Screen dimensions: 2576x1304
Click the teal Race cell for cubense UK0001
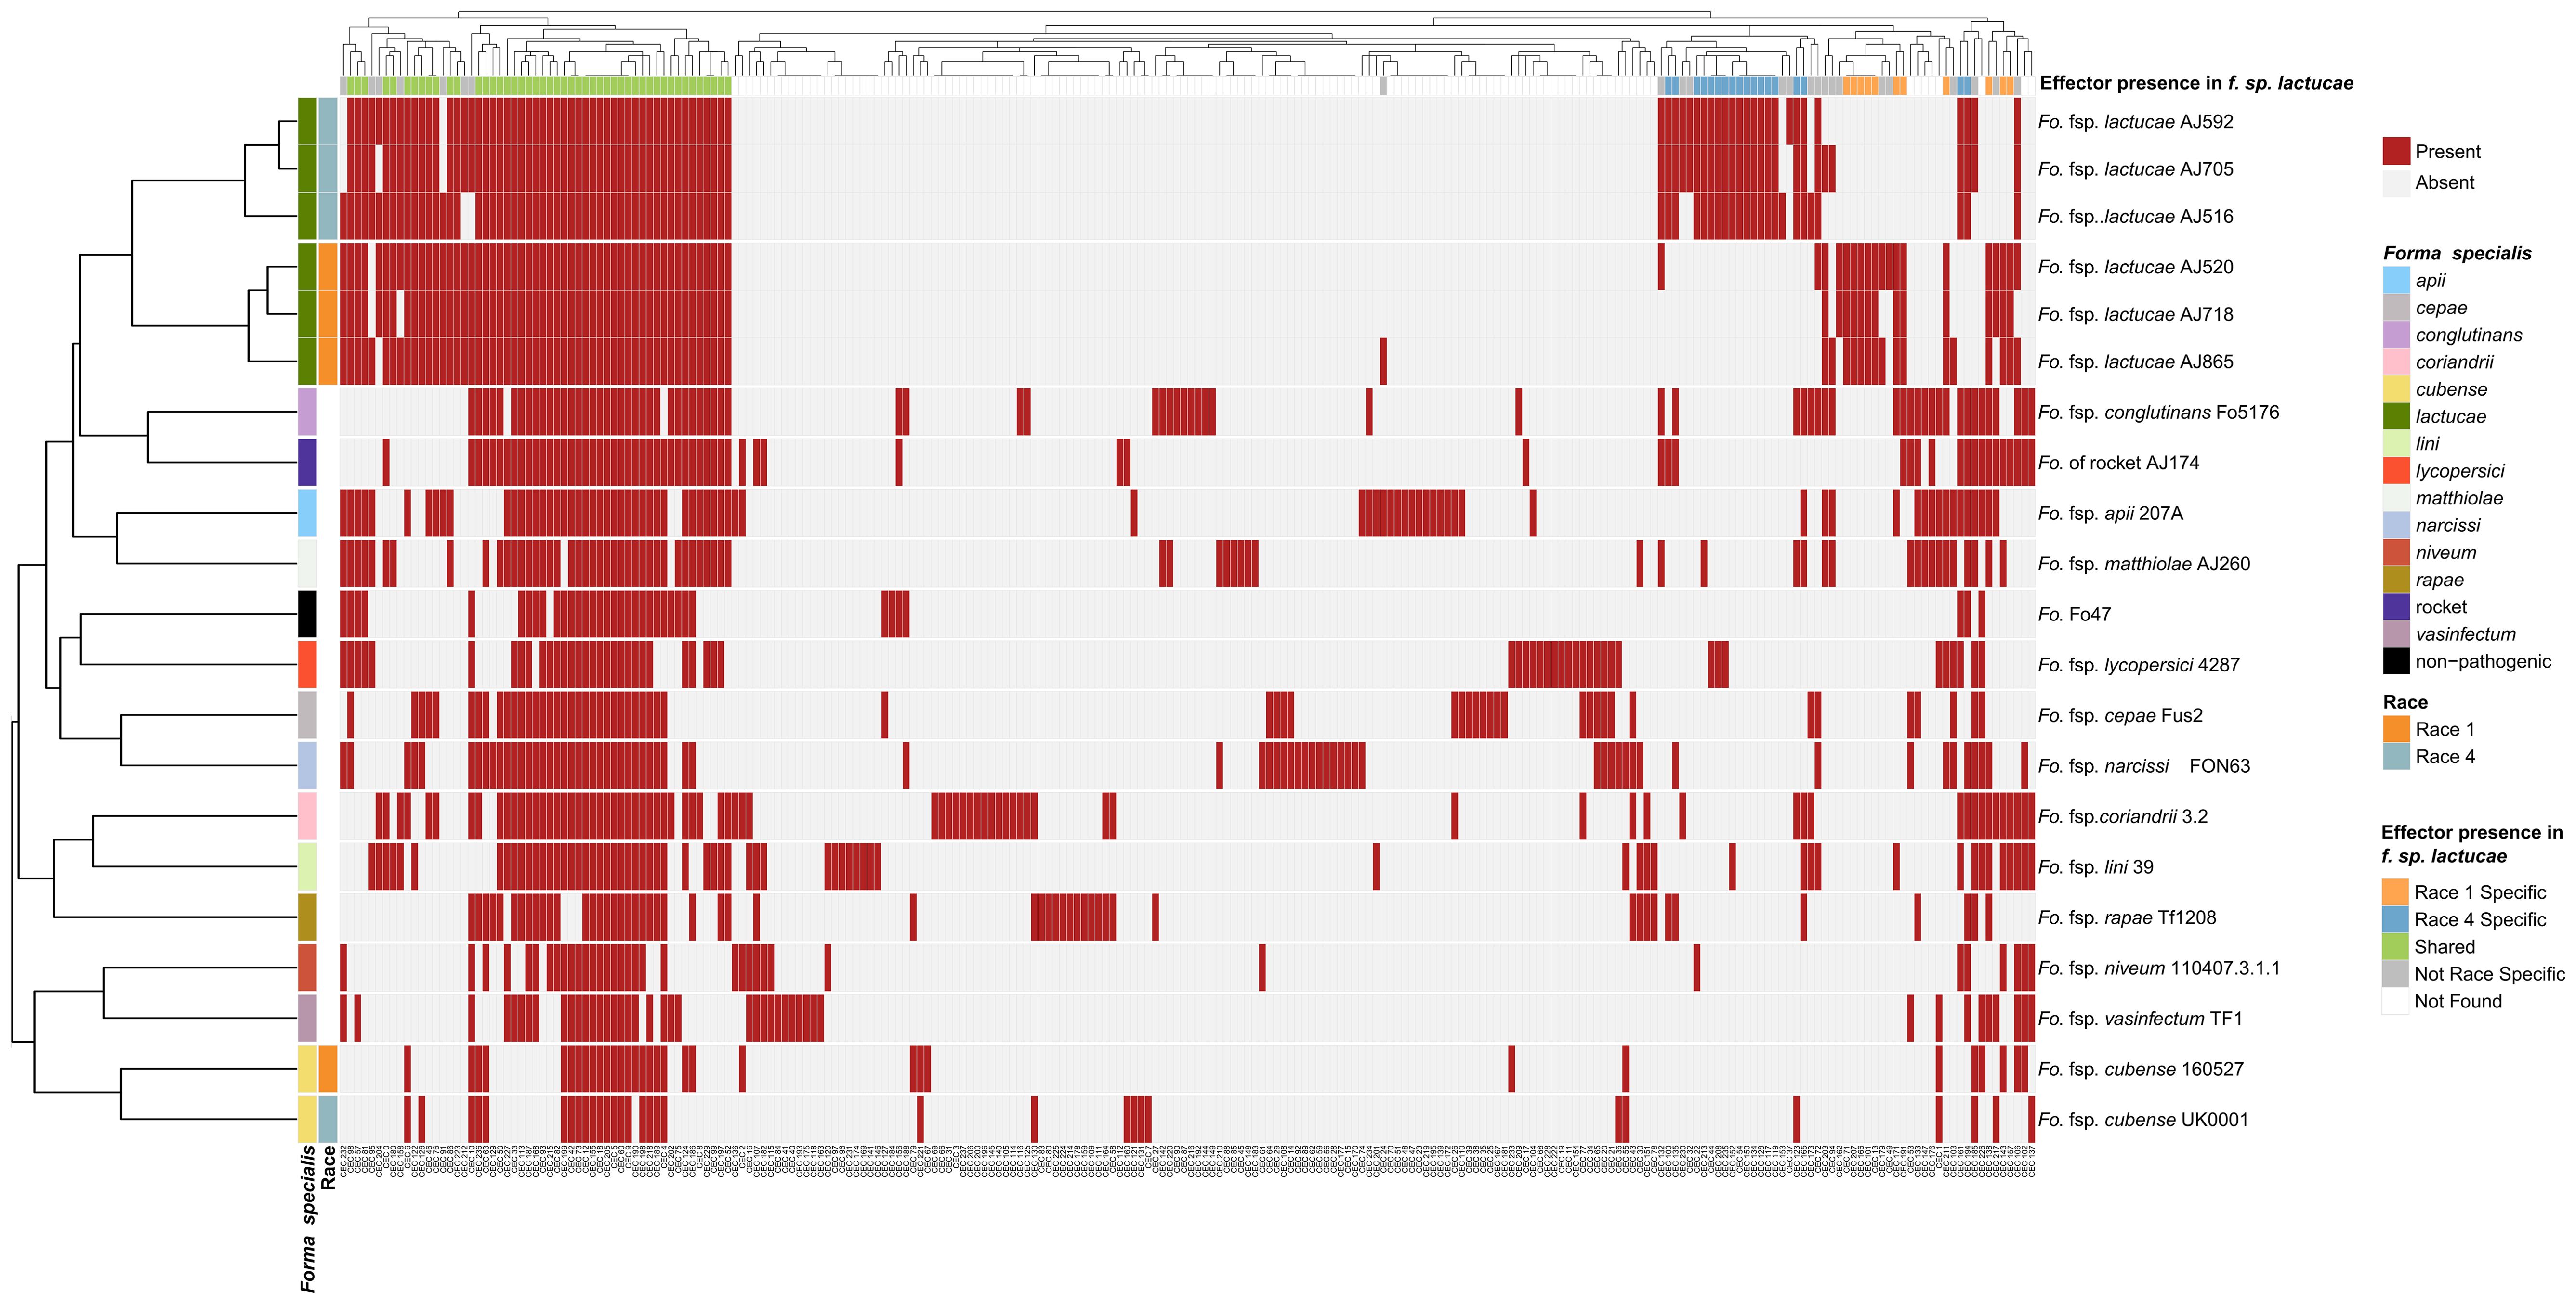[328, 1119]
